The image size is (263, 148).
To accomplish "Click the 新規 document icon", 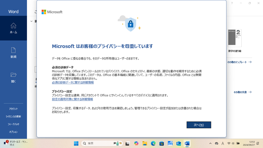I will [13, 53].
